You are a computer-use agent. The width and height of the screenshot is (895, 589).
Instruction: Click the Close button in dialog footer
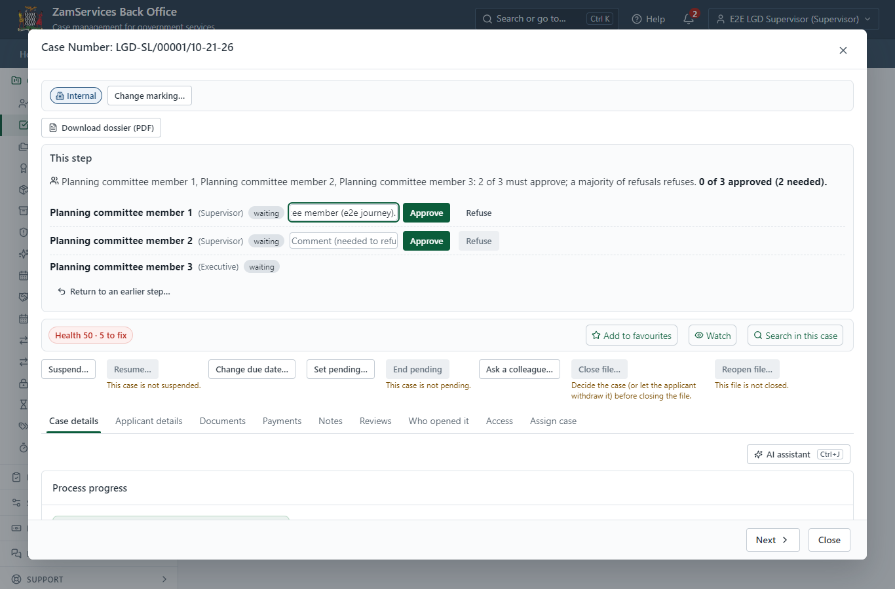coord(829,540)
